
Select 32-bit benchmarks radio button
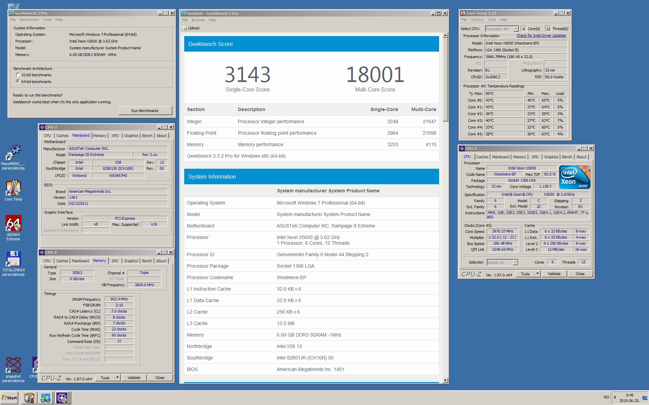[x=18, y=75]
